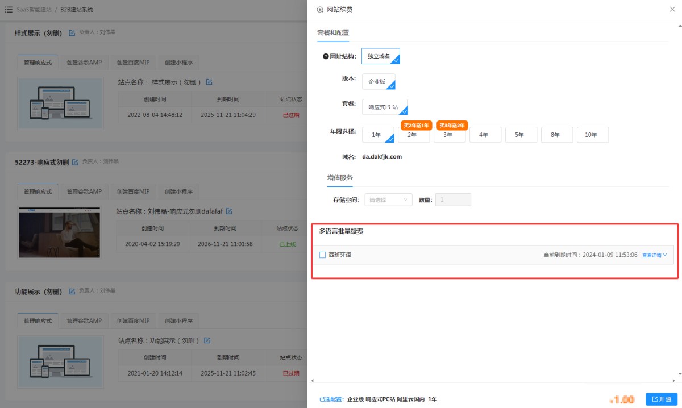Click edit icon next to 样式展示(勿删) title
This screenshot has width=682, height=408.
(x=72, y=33)
